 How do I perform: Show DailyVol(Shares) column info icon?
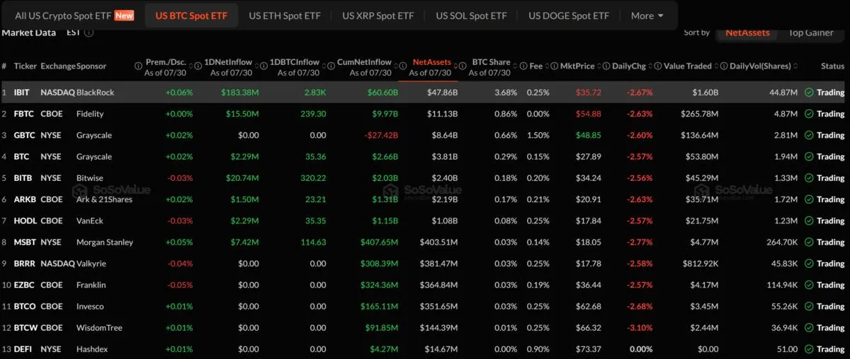point(723,66)
